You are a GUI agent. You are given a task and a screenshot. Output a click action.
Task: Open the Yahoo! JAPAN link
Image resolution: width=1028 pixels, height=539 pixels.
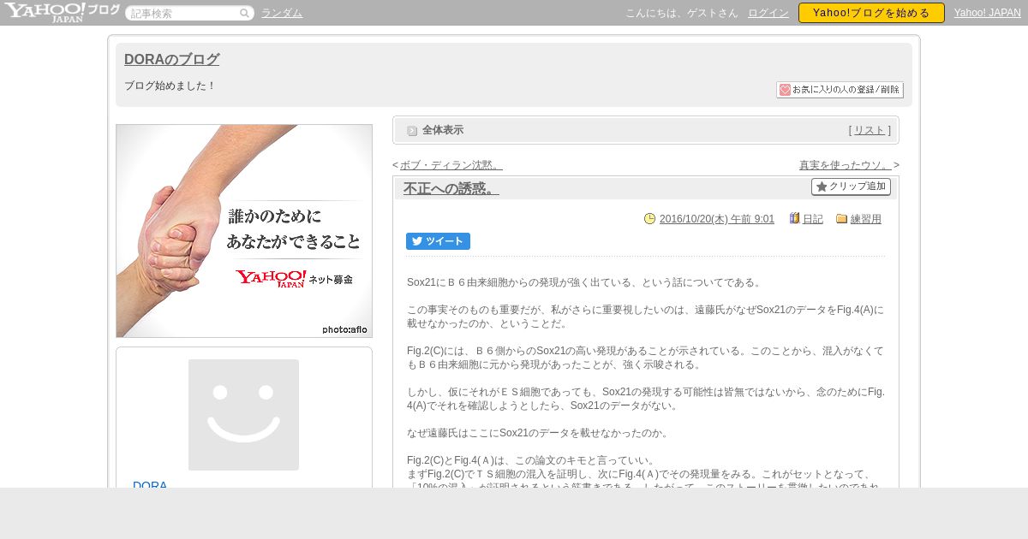click(x=988, y=13)
